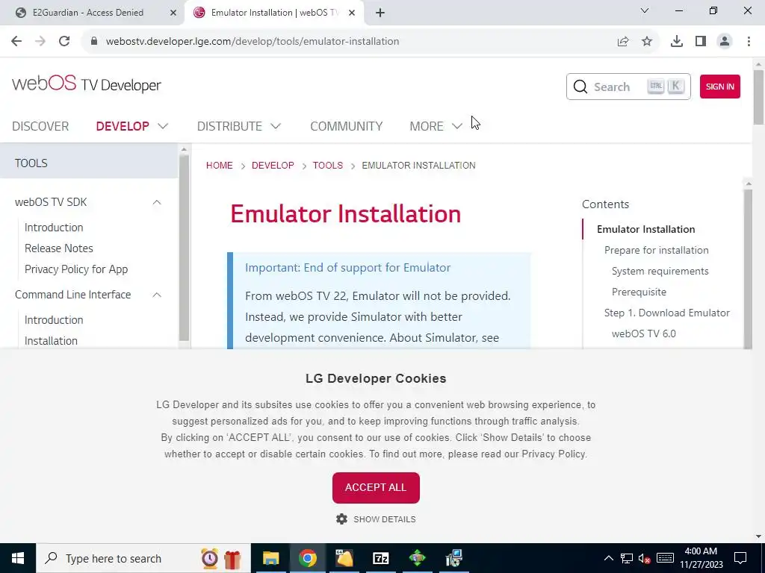The image size is (765, 573).
Task: Click the padlock site info icon
Action: coord(94,42)
